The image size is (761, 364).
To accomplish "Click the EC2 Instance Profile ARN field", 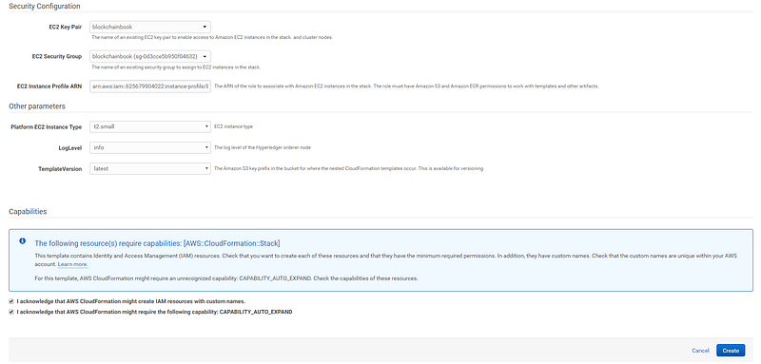I will (x=150, y=86).
